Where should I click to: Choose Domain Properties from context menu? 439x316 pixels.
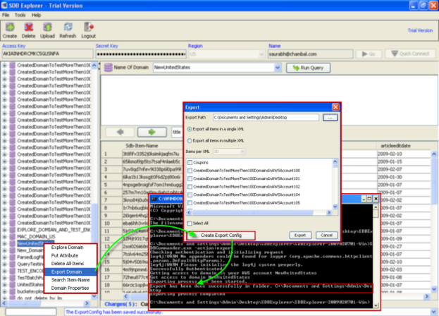(x=70, y=288)
